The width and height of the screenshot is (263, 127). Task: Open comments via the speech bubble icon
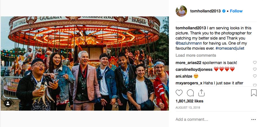click(190, 93)
